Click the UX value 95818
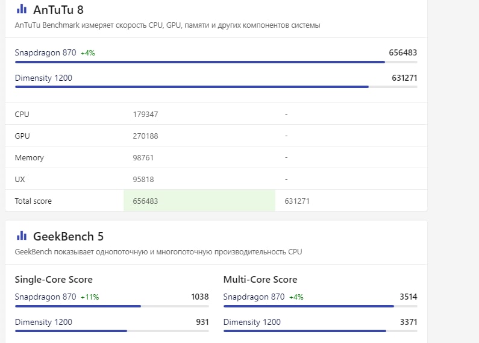479x343 pixels. click(143, 180)
